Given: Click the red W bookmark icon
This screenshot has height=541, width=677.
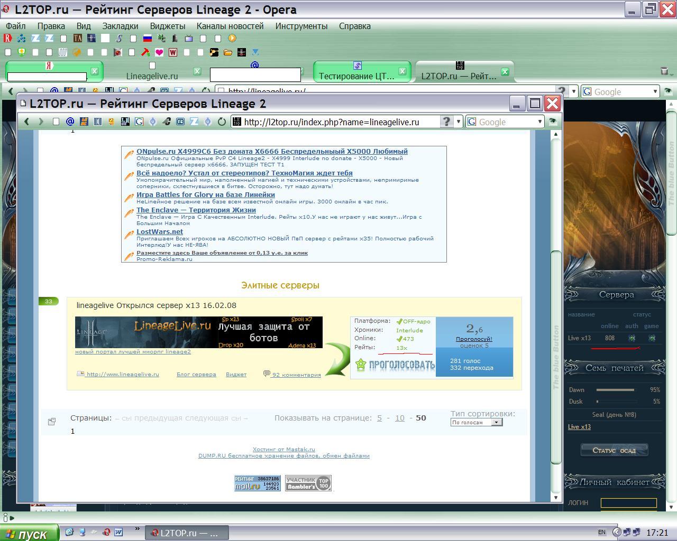Looking at the screenshot, I should 172,52.
